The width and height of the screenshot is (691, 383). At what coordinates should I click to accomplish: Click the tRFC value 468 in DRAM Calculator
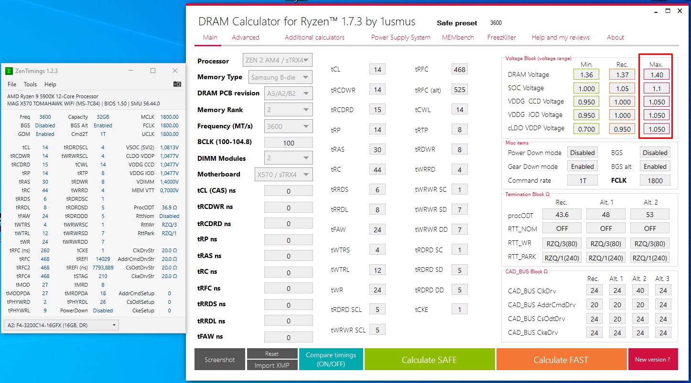pos(459,70)
